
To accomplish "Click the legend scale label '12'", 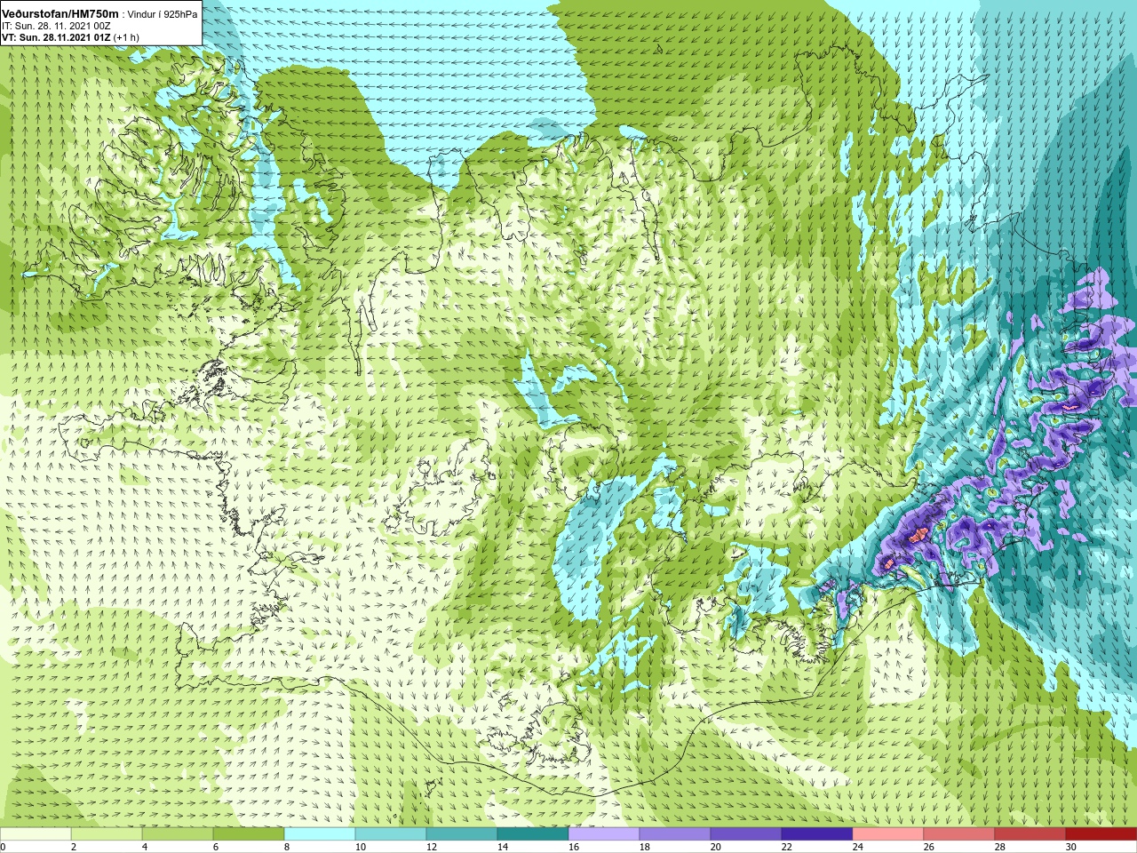I will pyautogui.click(x=433, y=847).
